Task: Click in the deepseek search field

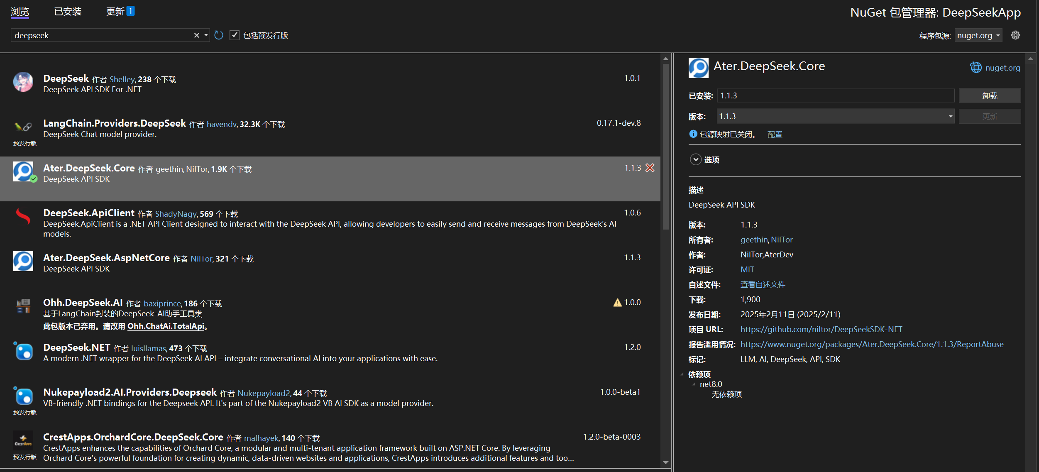Action: point(100,35)
